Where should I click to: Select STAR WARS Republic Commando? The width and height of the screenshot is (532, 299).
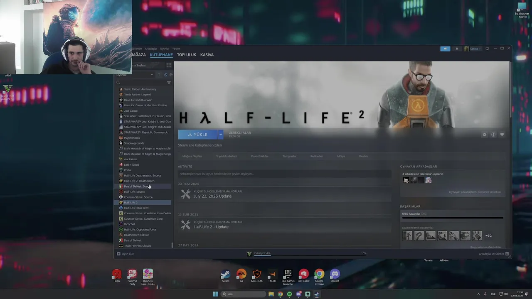pos(146,132)
